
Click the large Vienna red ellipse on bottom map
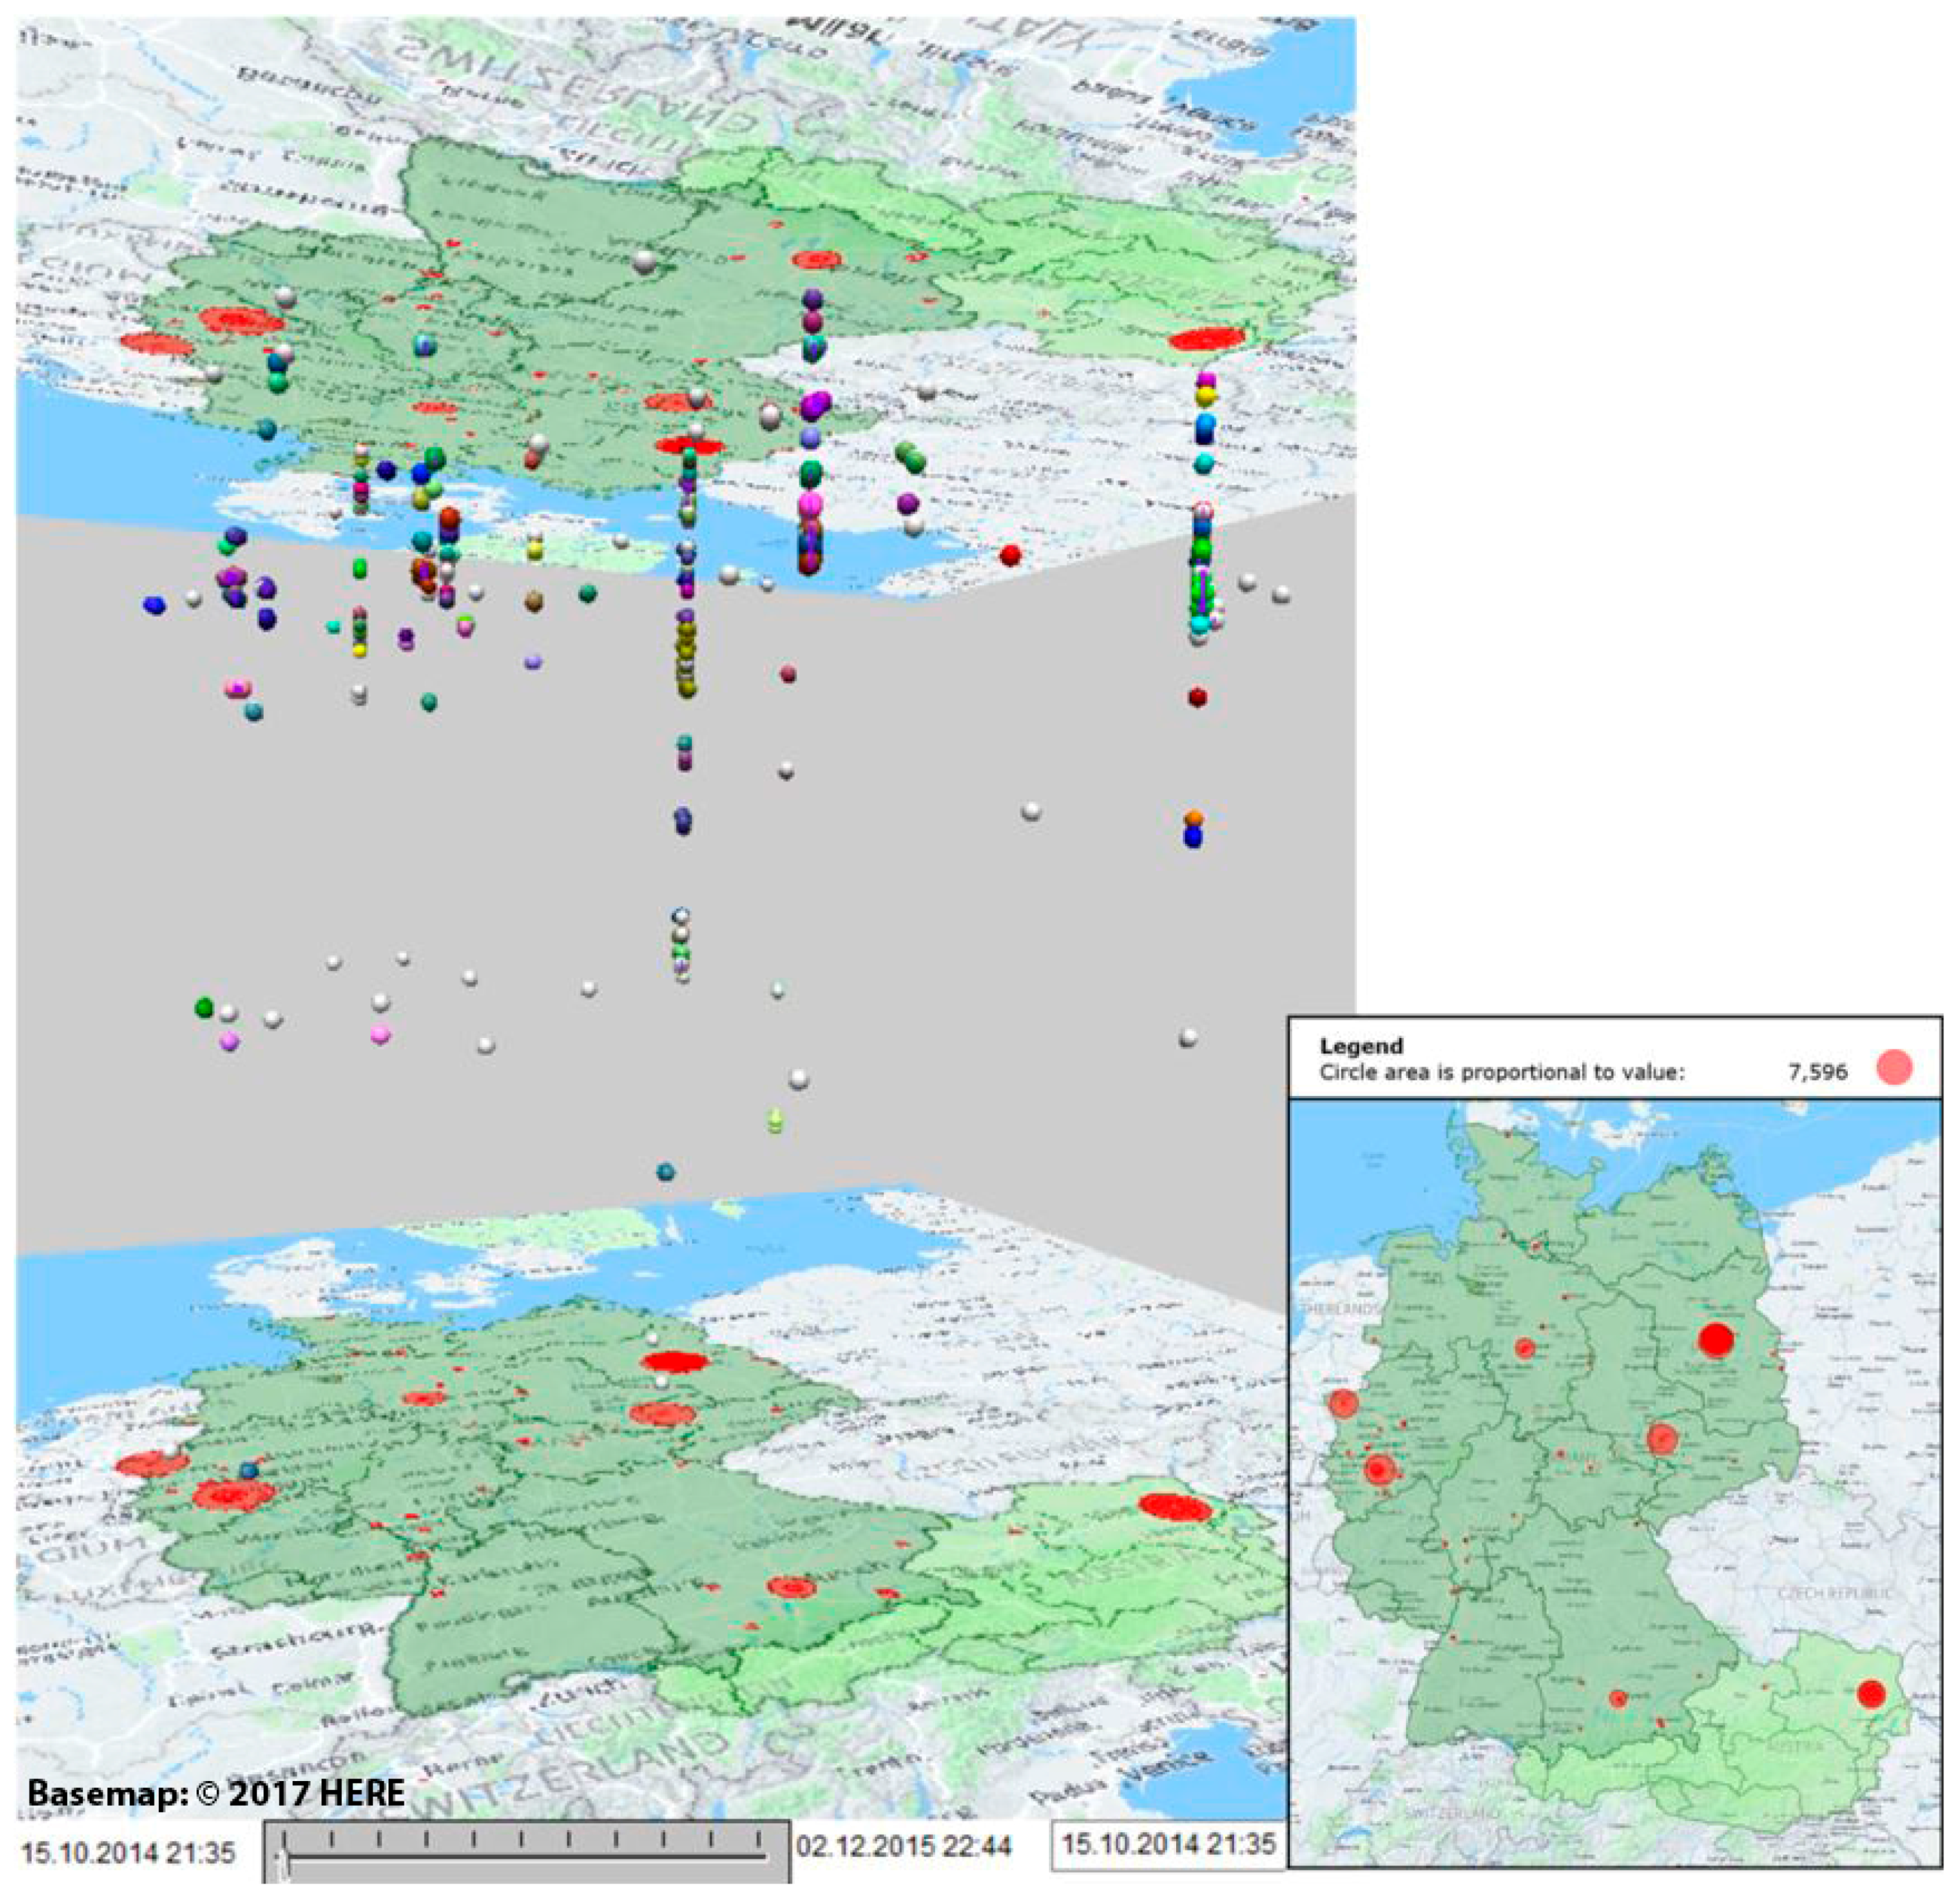[1174, 1507]
